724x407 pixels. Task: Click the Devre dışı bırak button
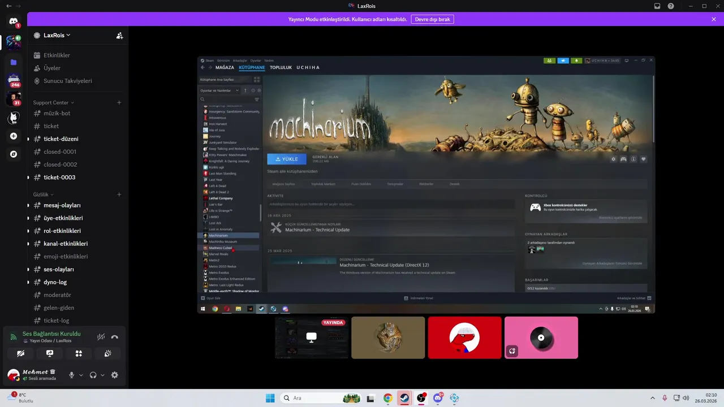(432, 19)
